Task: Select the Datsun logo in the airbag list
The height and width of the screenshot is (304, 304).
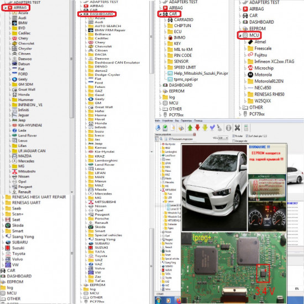Action: (14, 64)
